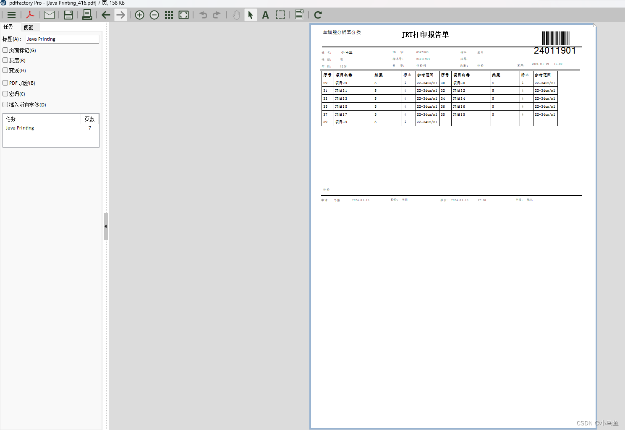Click the Adobe PDF view icon
The height and width of the screenshot is (430, 625).
click(30, 15)
